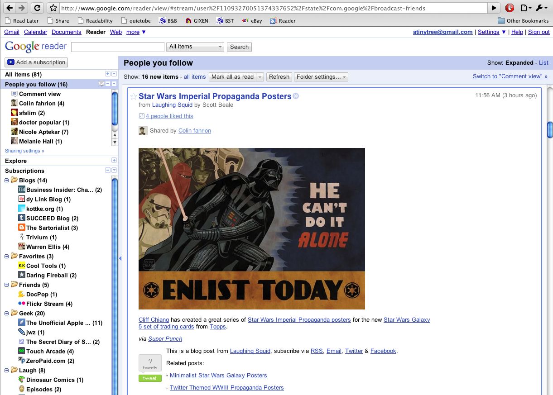
Task: Open the Reader bookmark in the bookmarks bar
Action: 283,21
